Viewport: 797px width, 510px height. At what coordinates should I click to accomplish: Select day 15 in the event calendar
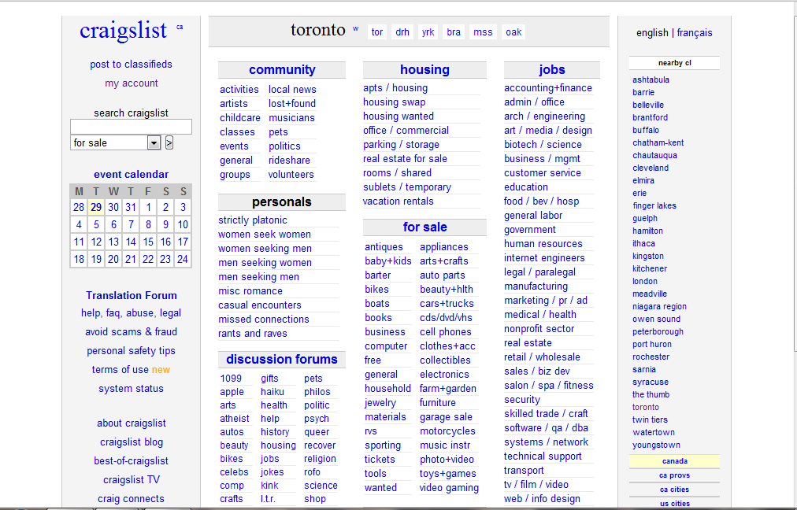[x=148, y=242]
